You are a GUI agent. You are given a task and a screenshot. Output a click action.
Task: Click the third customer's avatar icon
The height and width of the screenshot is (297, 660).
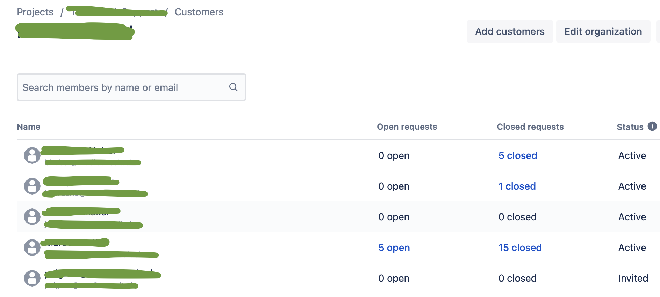point(32,217)
